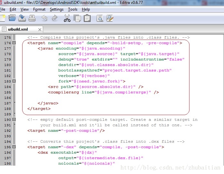Open the Format menu
Image resolution: width=224 pixels, height=174 pixels.
point(39,9)
